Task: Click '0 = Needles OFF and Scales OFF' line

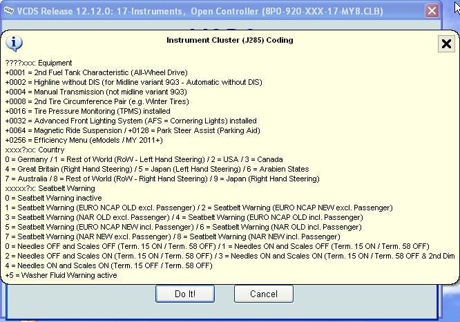Action: click(217, 247)
